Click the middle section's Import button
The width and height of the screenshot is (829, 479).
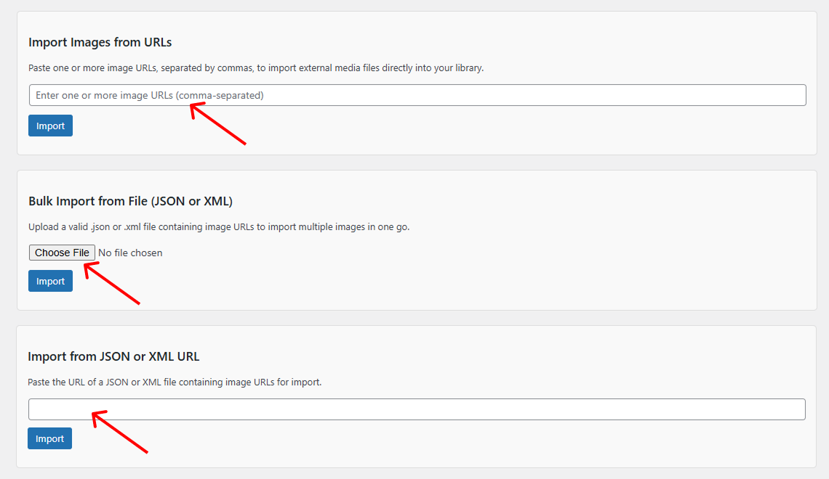pos(49,280)
